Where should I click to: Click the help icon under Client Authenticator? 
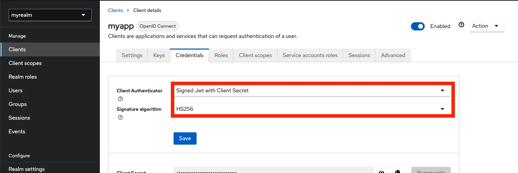point(120,99)
